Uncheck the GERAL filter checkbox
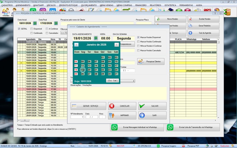 pos(19,29)
